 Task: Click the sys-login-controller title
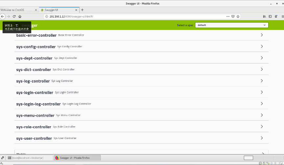[35, 93]
